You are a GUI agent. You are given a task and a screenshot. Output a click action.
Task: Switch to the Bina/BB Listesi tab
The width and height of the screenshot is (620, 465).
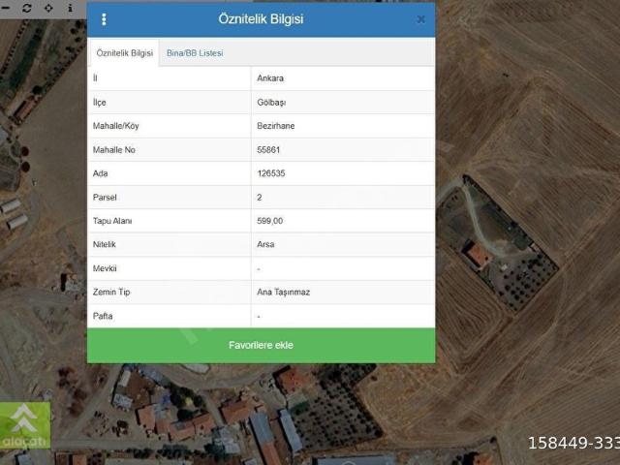[x=195, y=53]
